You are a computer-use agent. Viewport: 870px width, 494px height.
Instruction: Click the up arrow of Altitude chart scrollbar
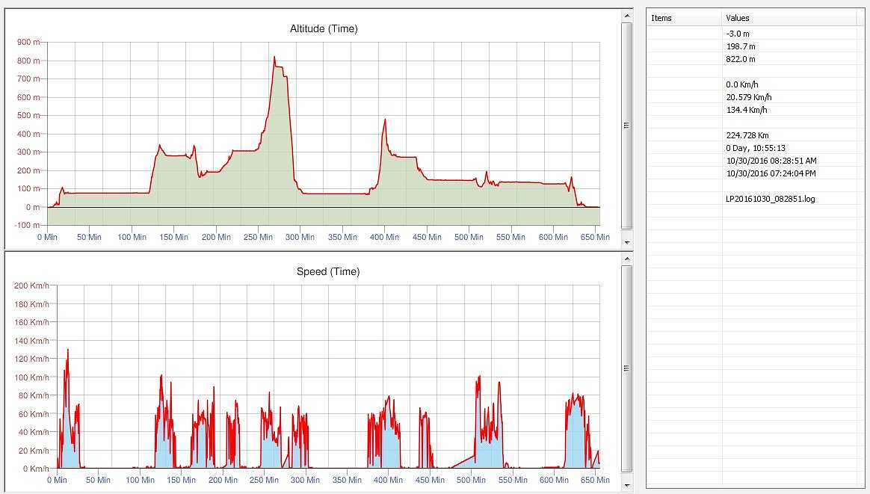626,16
